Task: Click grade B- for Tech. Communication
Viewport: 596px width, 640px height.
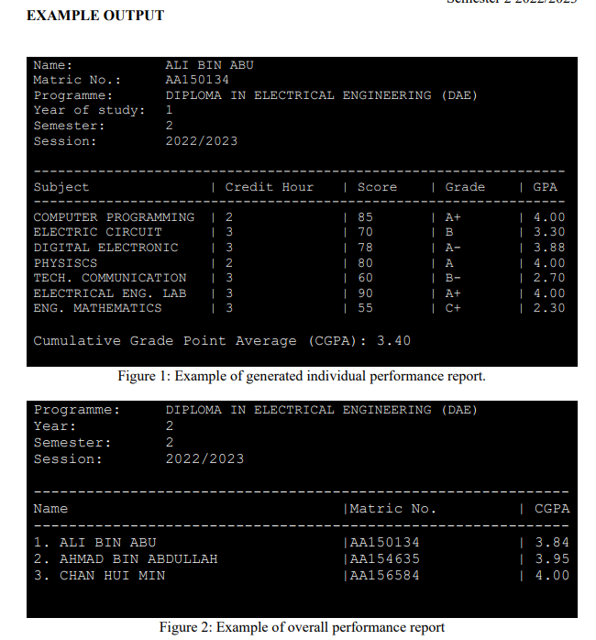Action: pos(453,278)
